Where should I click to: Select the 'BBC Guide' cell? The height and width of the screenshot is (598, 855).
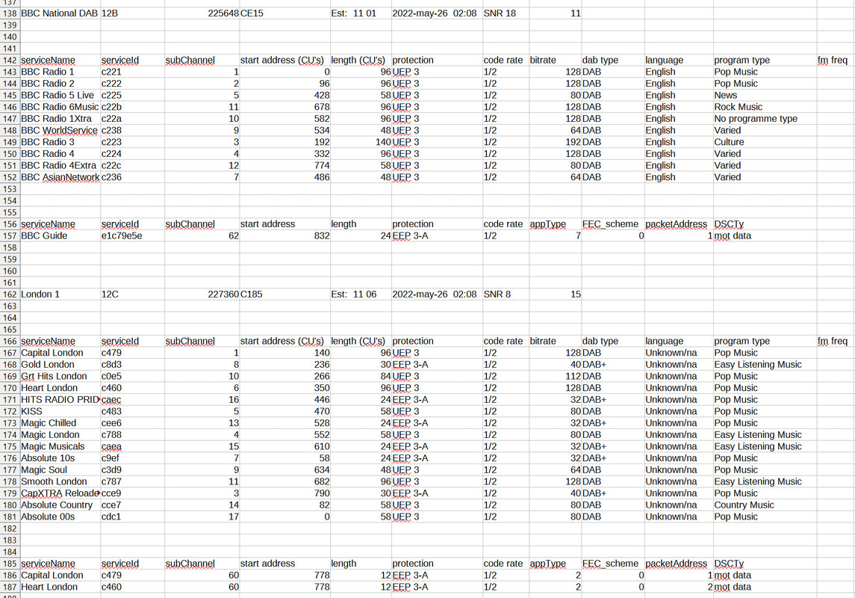pos(60,236)
